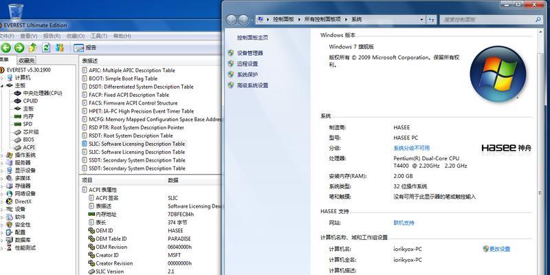
Task: Open 系统保护 link
Action: pyautogui.click(x=247, y=75)
